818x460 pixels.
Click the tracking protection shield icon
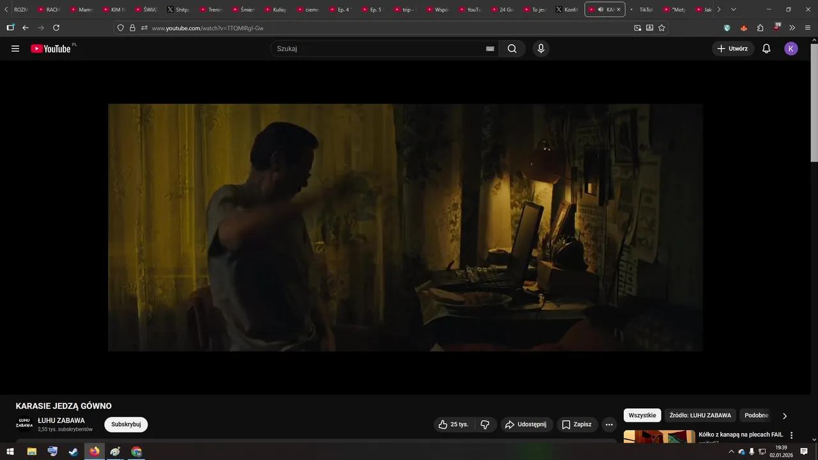pyautogui.click(x=120, y=28)
